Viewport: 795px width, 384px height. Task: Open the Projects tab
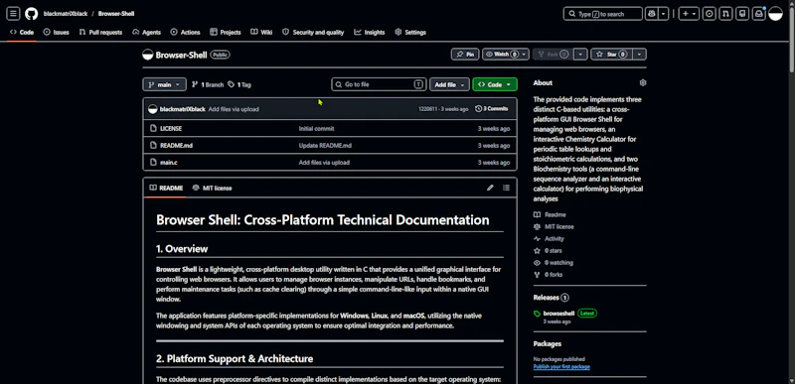point(226,33)
